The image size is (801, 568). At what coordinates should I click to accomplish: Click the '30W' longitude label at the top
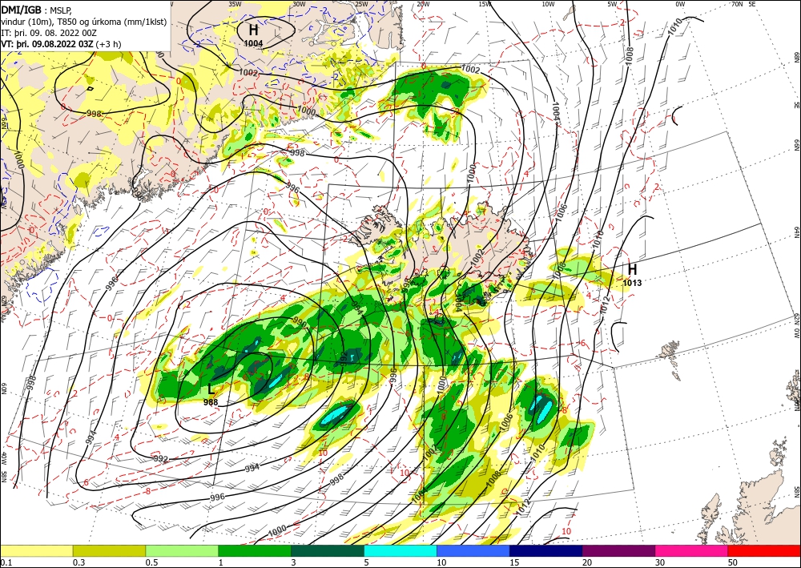coord(299,4)
